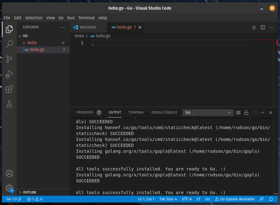Screen dimensions: 280x205
Task: Open the notifications bell
Action: [271, 199]
